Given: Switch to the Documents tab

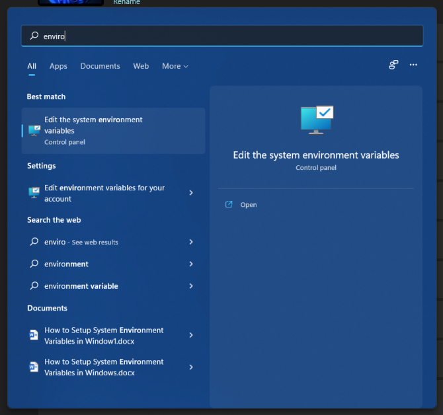Looking at the screenshot, I should [x=100, y=66].
